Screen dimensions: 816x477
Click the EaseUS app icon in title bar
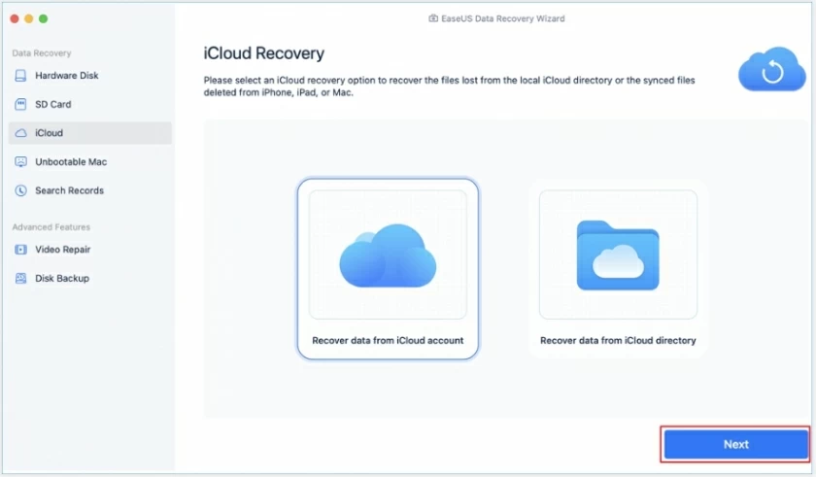click(x=433, y=18)
